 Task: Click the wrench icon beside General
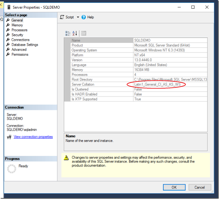point(8,20)
